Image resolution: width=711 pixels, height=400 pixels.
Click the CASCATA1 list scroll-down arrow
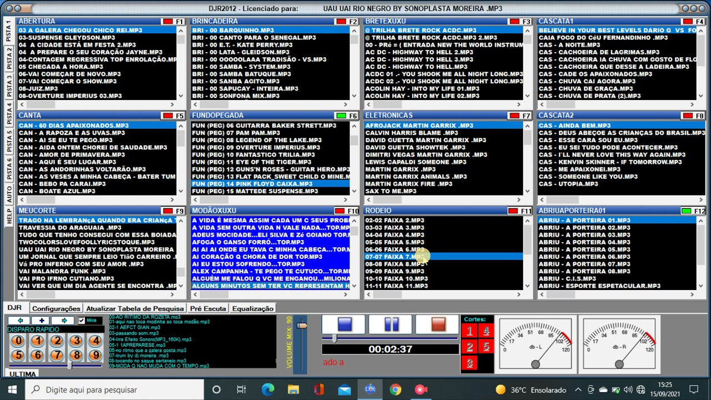point(701,96)
